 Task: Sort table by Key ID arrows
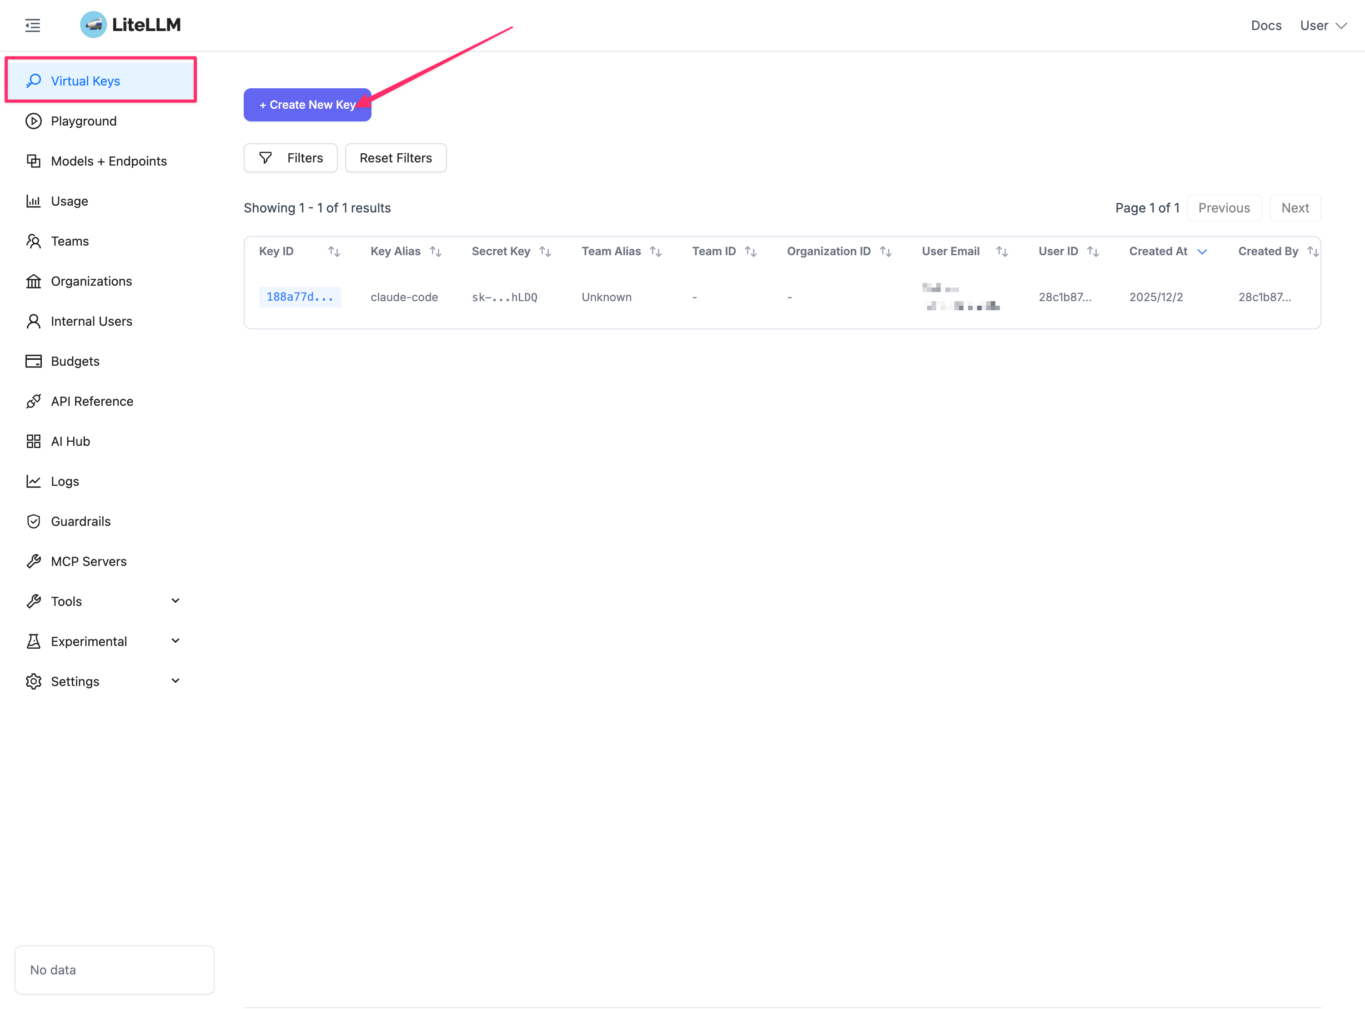pos(334,252)
